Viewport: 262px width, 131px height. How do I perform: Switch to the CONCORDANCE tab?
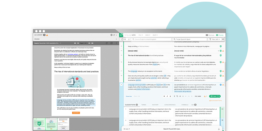pyautogui.click(x=170, y=105)
